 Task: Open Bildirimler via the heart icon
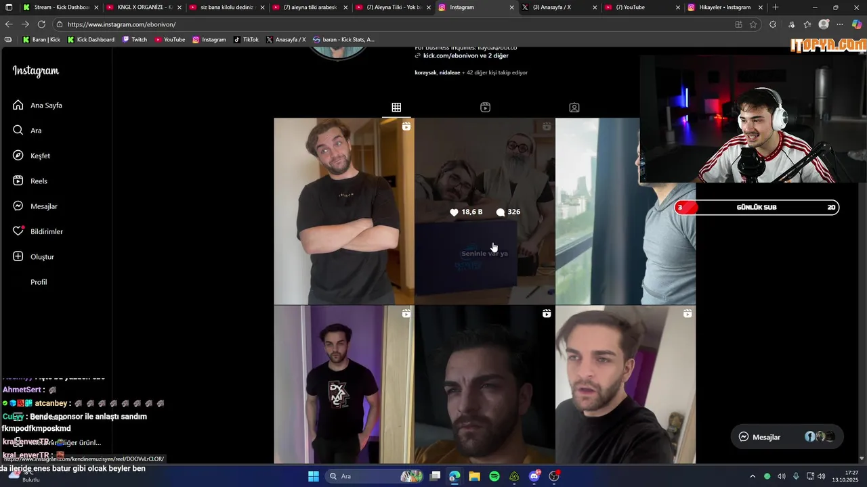click(18, 231)
